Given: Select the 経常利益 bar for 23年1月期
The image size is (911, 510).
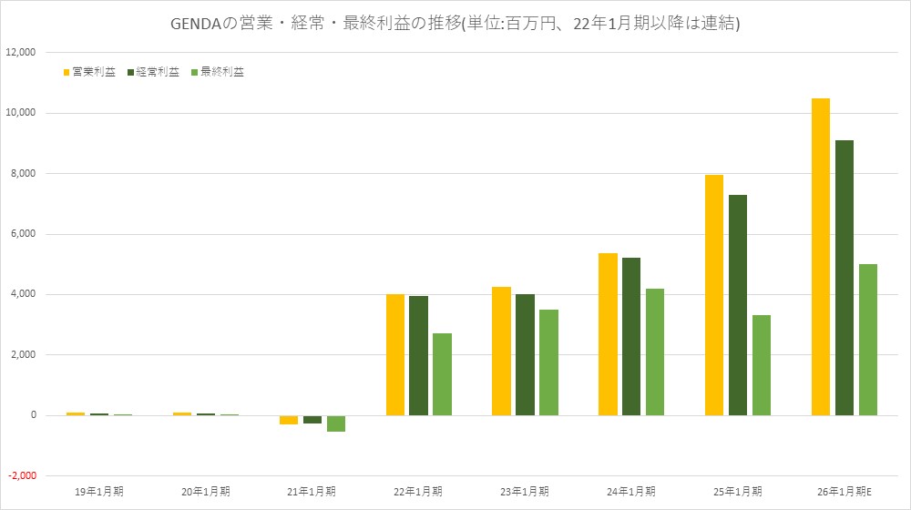Looking at the screenshot, I should tap(525, 354).
